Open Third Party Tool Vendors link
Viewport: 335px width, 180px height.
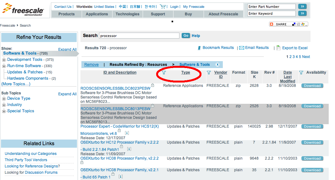pos(26,160)
